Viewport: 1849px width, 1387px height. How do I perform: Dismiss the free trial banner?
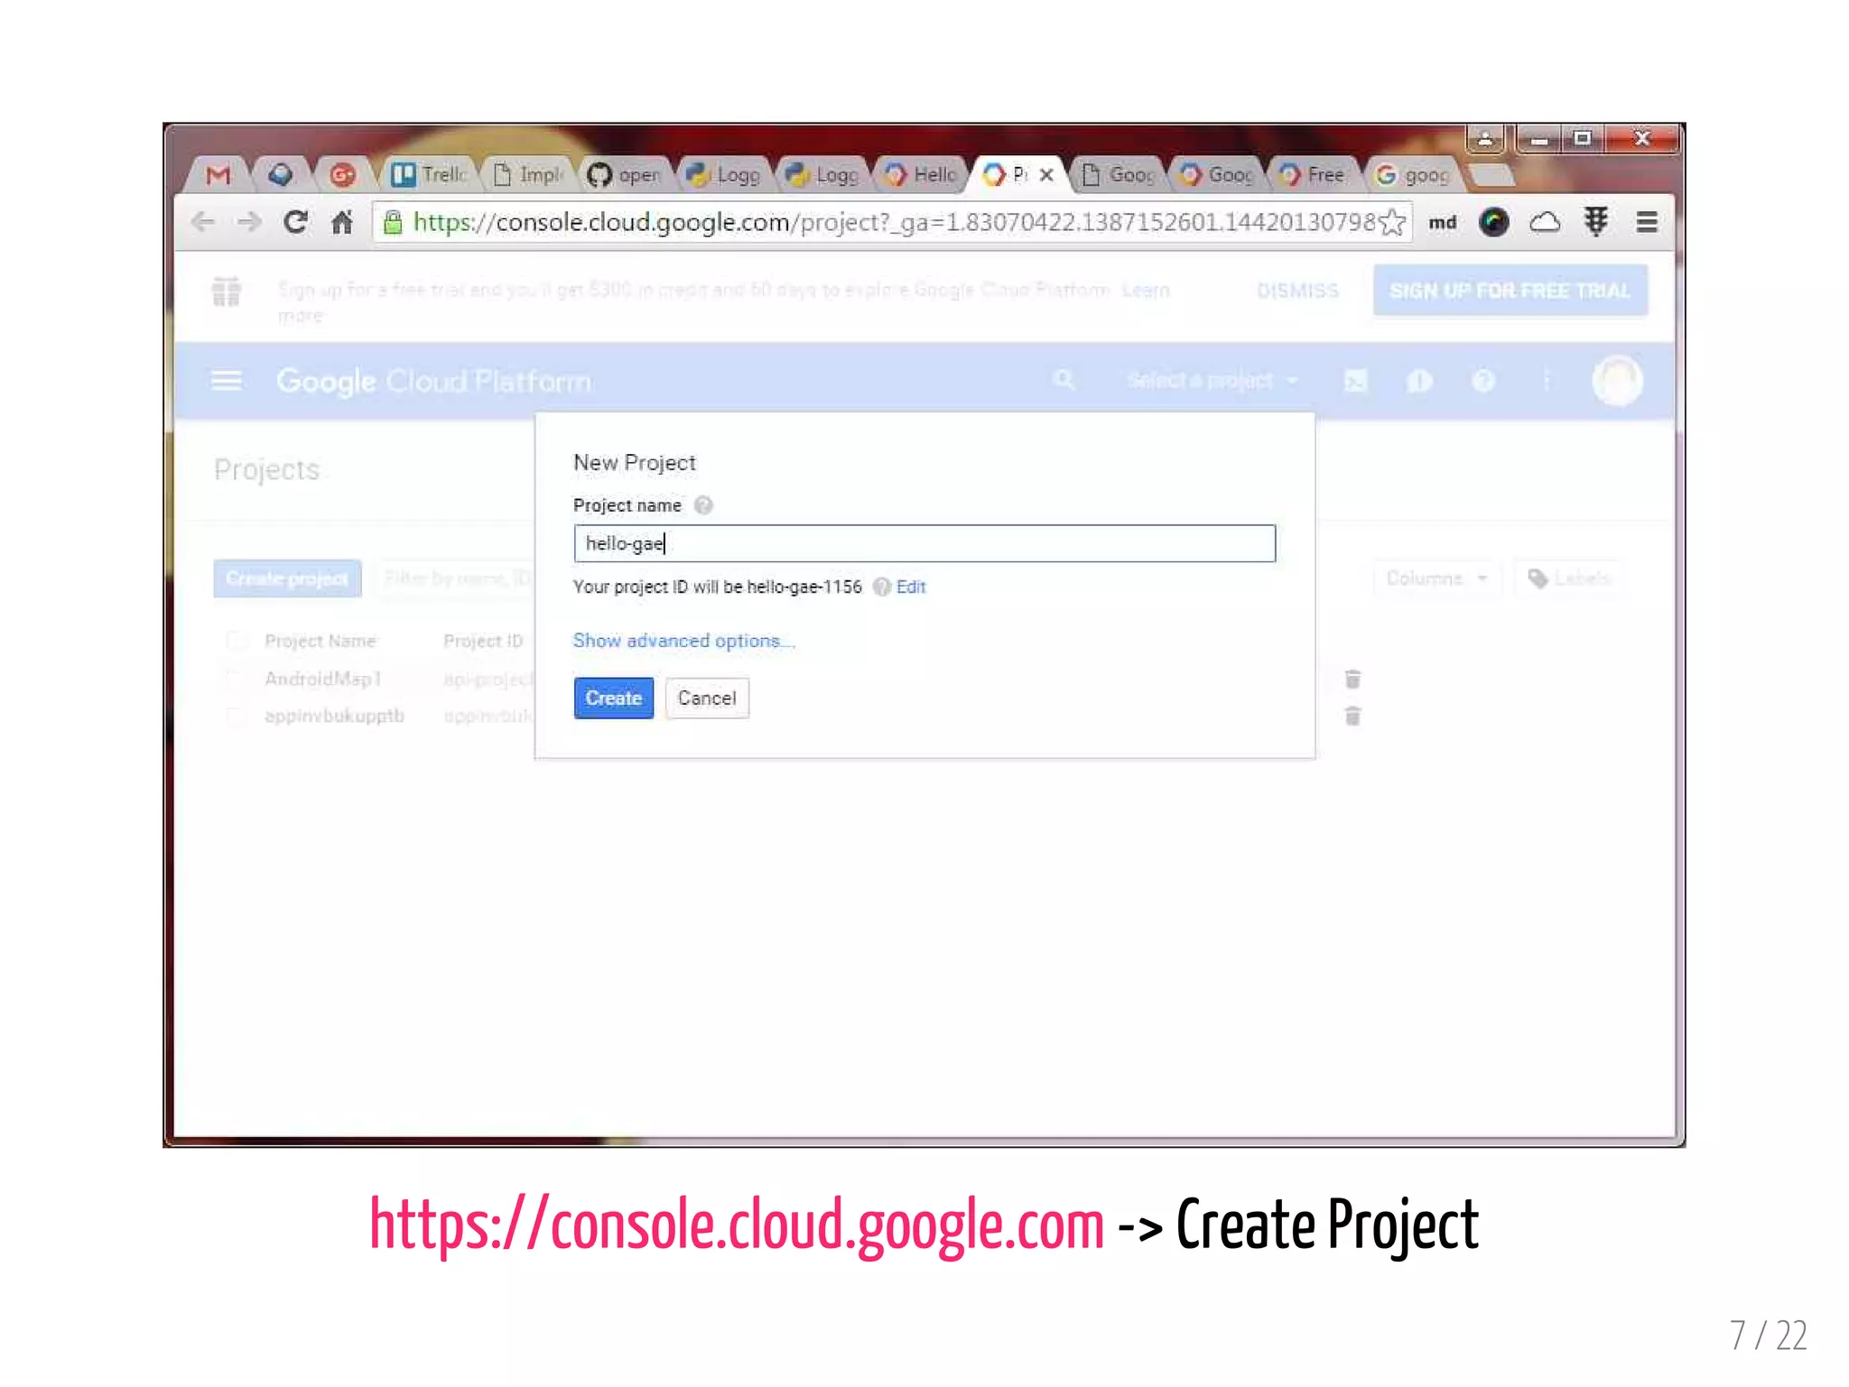[x=1297, y=291]
